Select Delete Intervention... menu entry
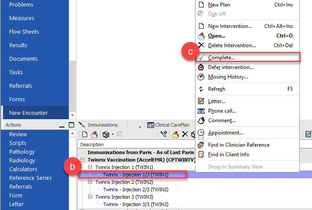The width and height of the screenshot is (312, 210). tap(247, 45)
